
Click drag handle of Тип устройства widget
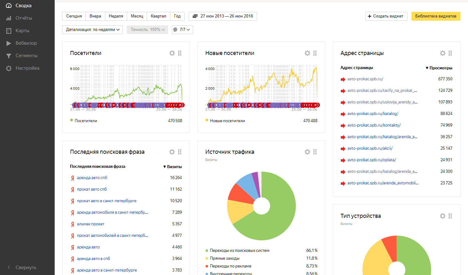click(450, 216)
